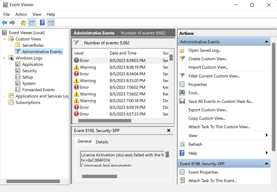The height and width of the screenshot is (192, 277).
Task: Collapse the Administrative Events actions section
Action: 266,42
